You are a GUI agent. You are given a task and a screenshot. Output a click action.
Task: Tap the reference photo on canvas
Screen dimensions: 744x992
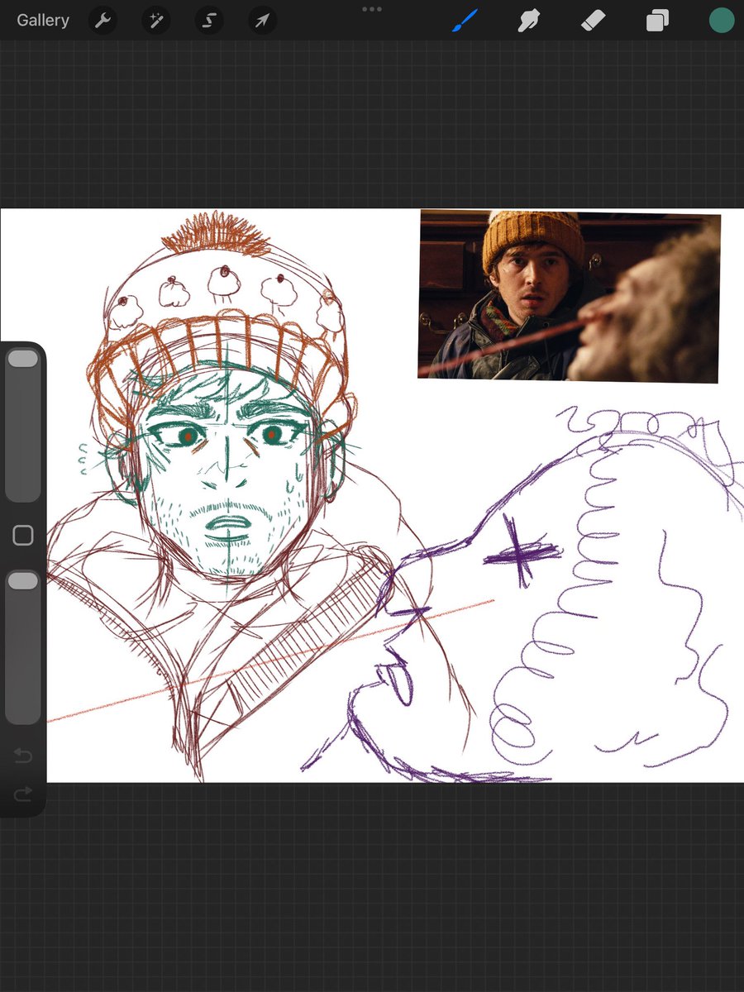click(569, 296)
